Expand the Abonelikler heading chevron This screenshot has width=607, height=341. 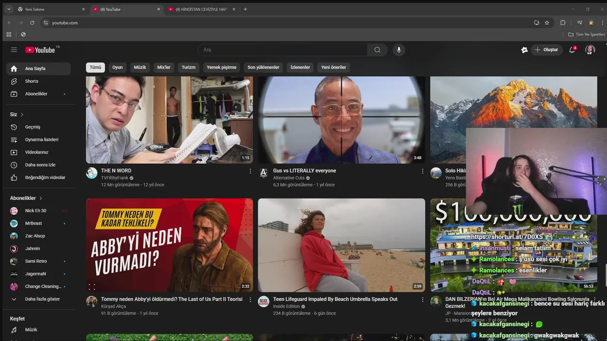click(x=41, y=198)
